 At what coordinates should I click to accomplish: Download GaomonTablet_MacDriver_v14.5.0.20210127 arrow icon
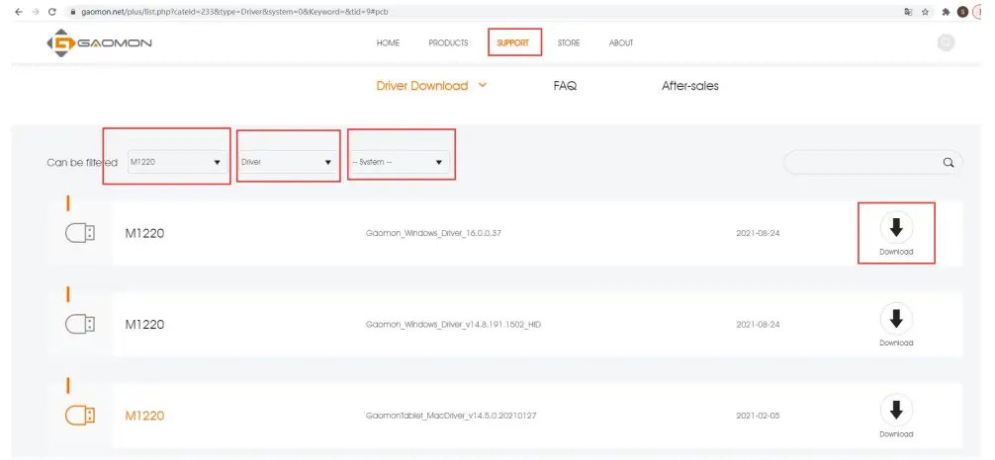[896, 410]
